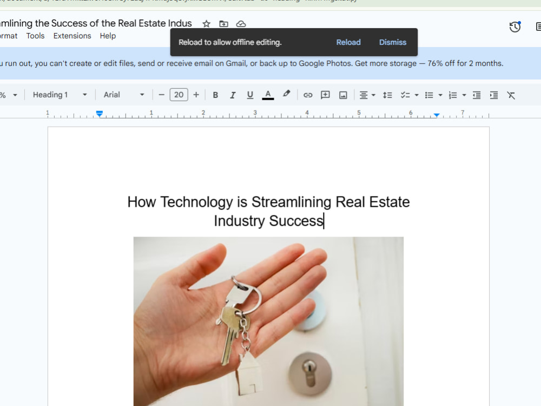
Task: Expand the zoom percentage dropdown
Action: [15, 95]
